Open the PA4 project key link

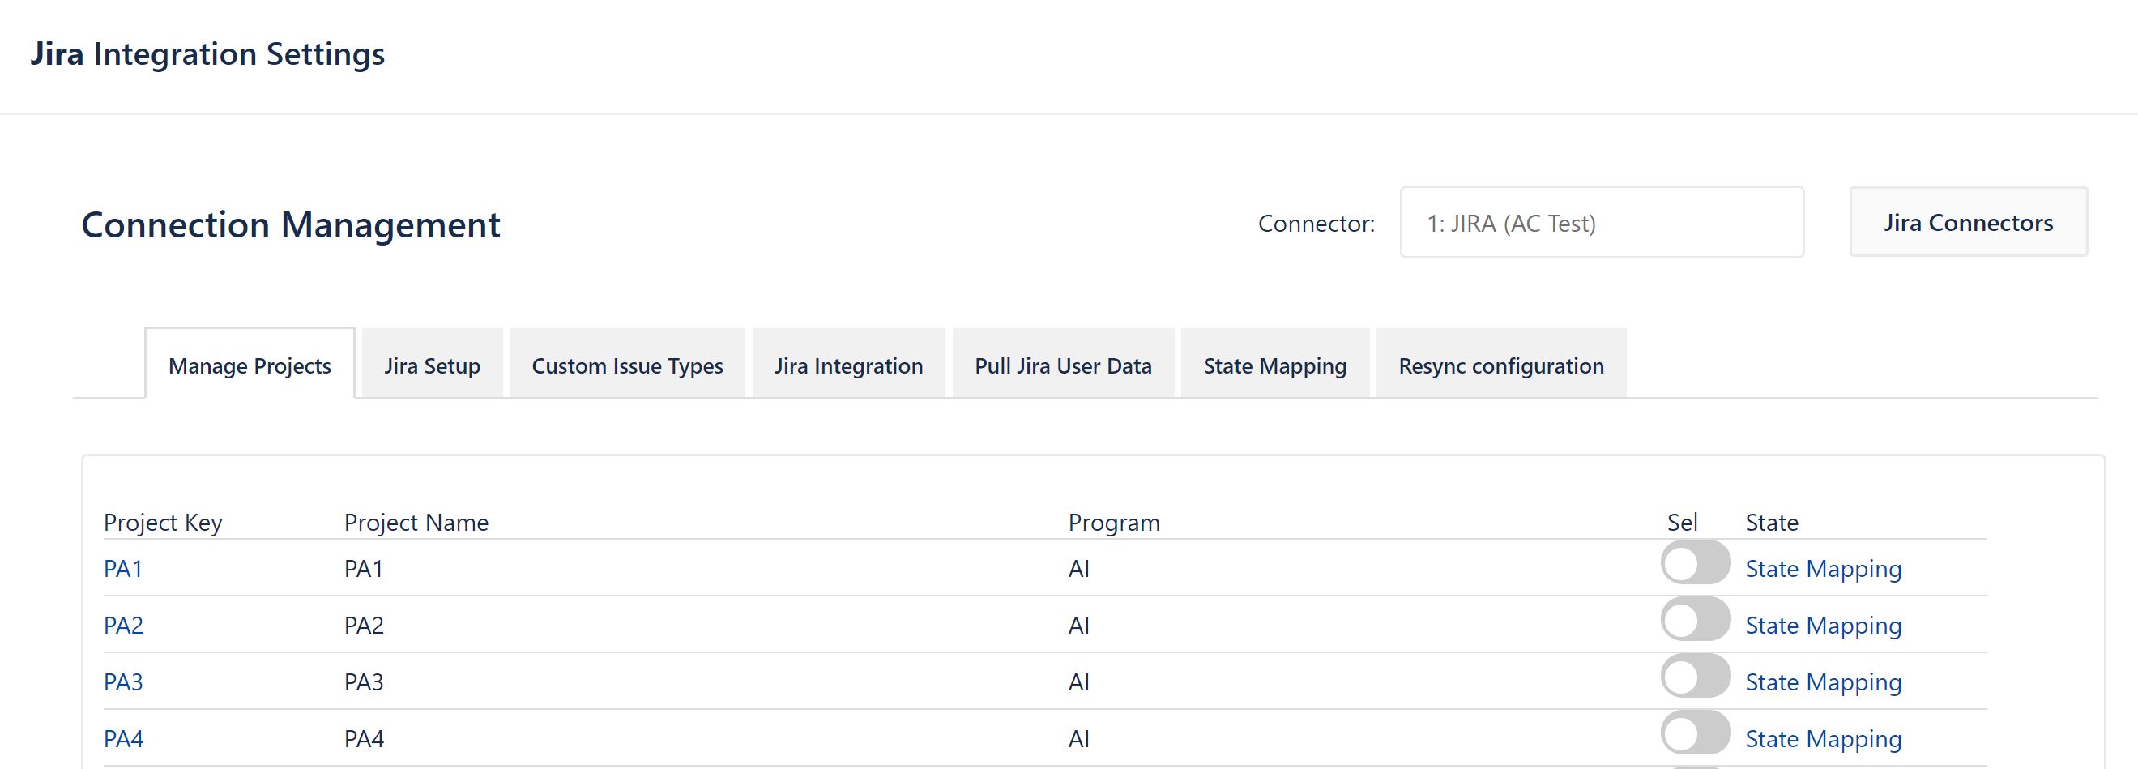(x=123, y=738)
